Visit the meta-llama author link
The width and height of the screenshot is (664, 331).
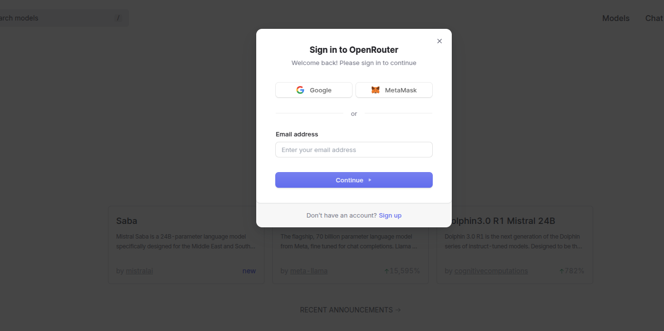309,270
